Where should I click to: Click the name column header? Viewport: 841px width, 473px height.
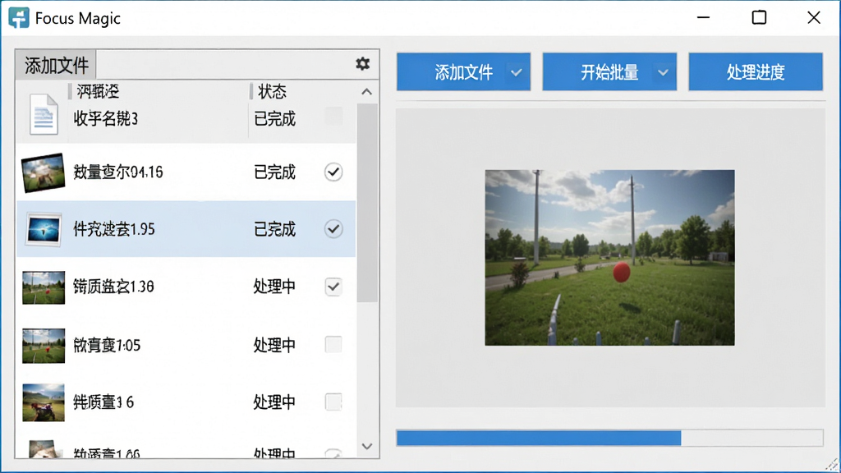pos(98,92)
